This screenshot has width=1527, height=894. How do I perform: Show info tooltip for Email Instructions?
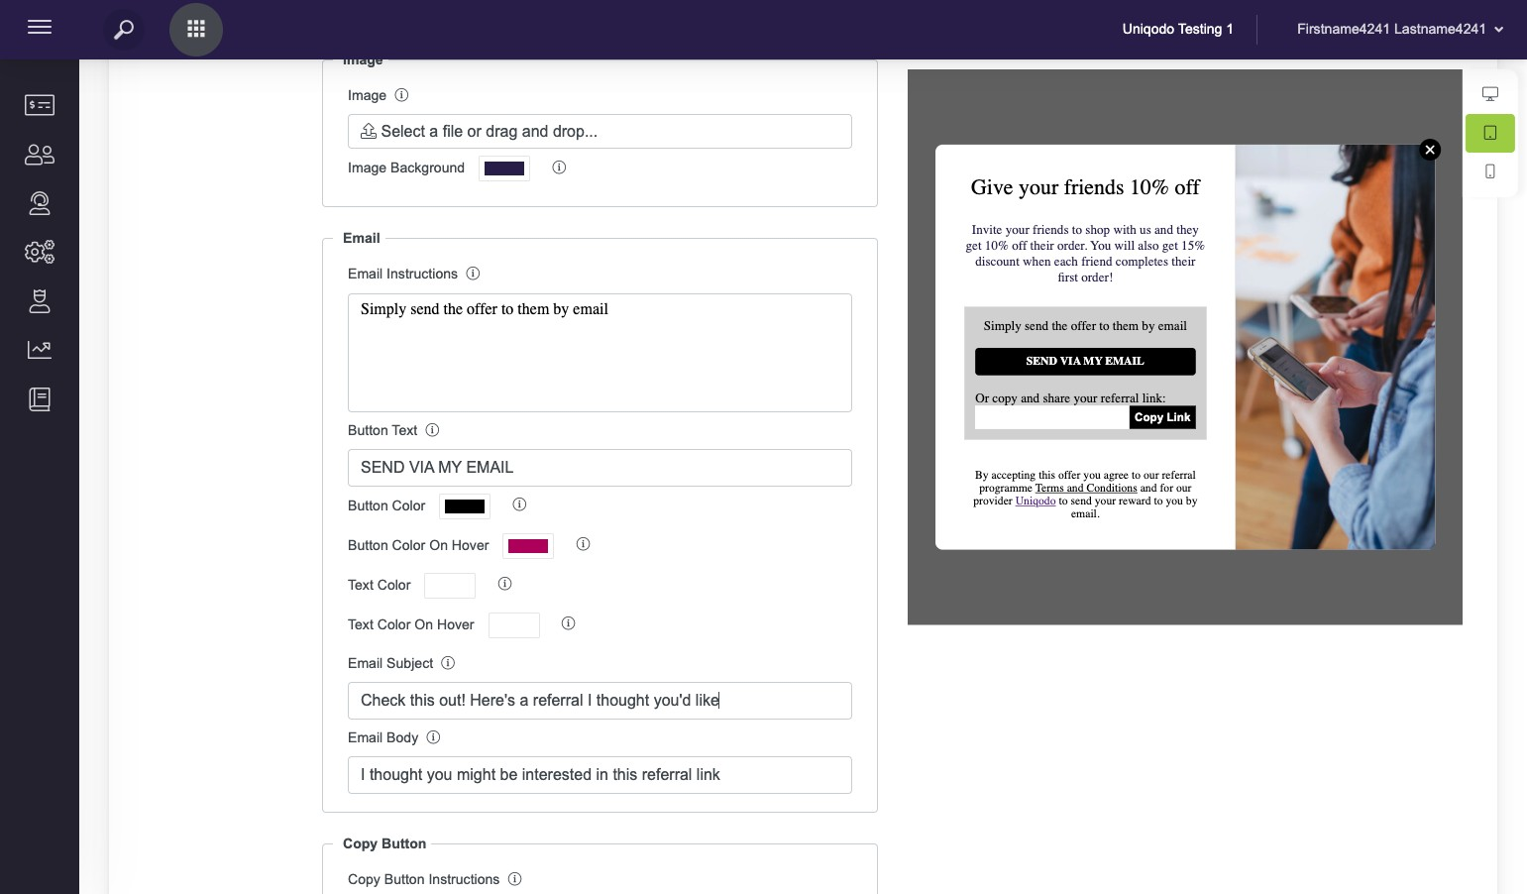click(x=473, y=274)
